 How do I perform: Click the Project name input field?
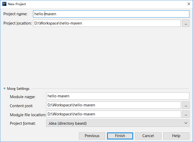click(x=111, y=14)
